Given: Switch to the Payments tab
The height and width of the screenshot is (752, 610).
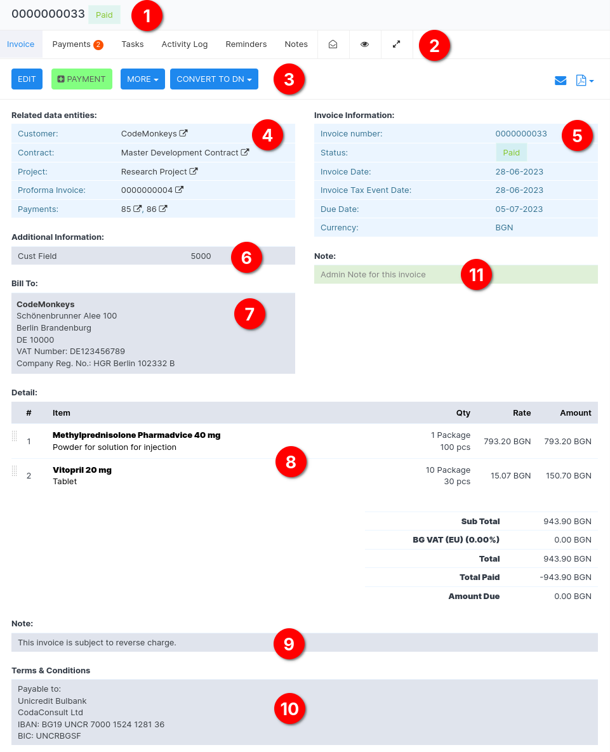Looking at the screenshot, I should tap(77, 44).
